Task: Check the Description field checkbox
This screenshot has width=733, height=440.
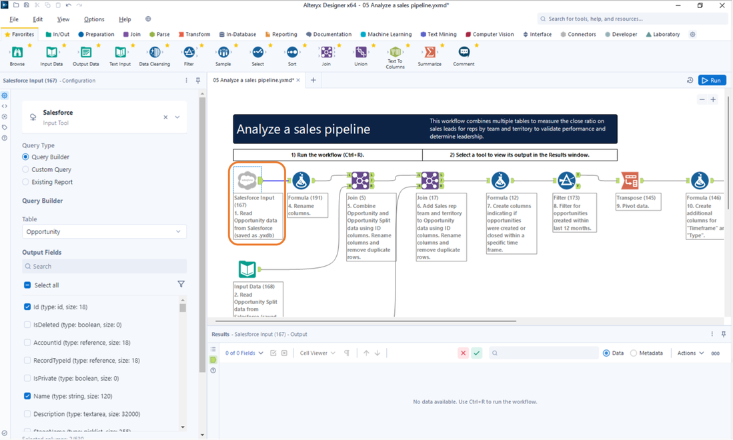Action: click(x=27, y=414)
